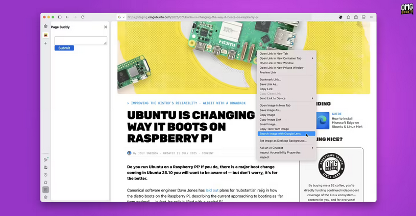This screenshot has width=416, height=216.
Task: Open the Page Buddy extension icon in sidebar
Action: click(45, 35)
